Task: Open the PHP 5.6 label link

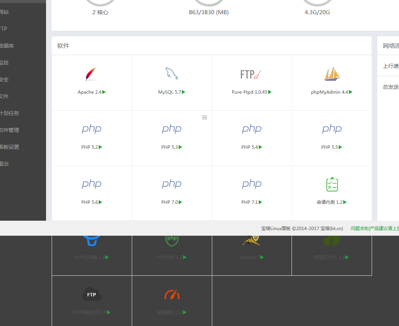Action: click(89, 202)
